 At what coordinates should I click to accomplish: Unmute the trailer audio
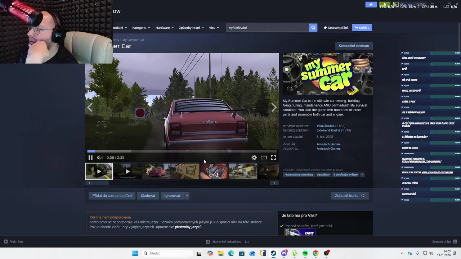click(100, 158)
